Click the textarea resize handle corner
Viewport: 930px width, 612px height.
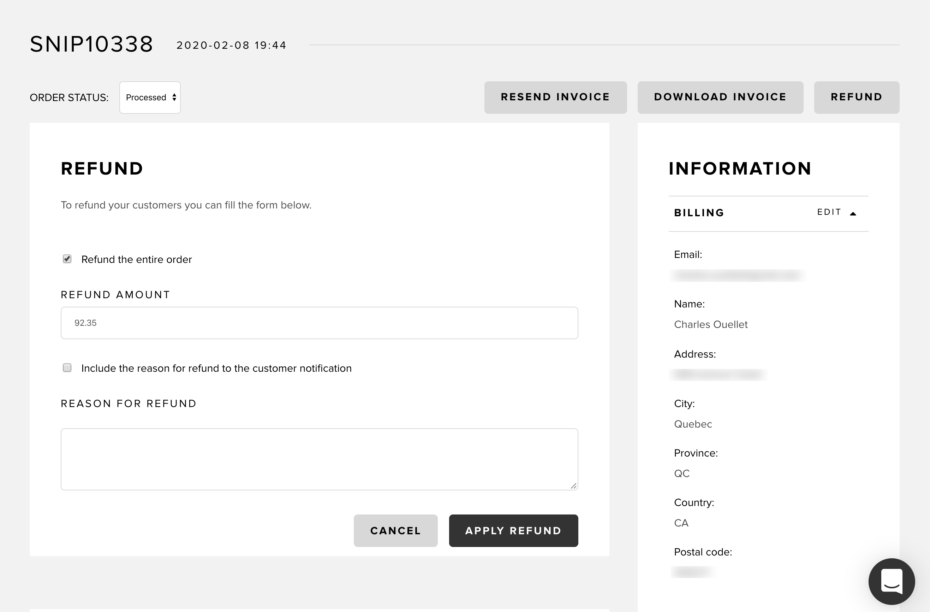click(573, 486)
